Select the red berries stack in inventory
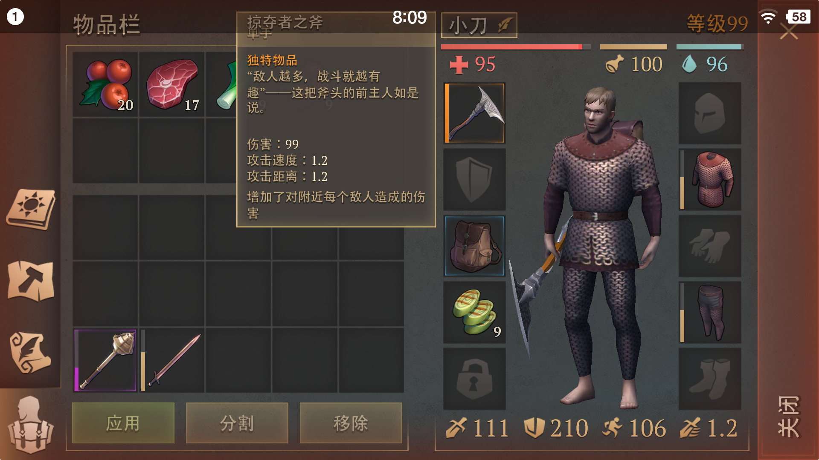The height and width of the screenshot is (460, 819). (x=105, y=85)
